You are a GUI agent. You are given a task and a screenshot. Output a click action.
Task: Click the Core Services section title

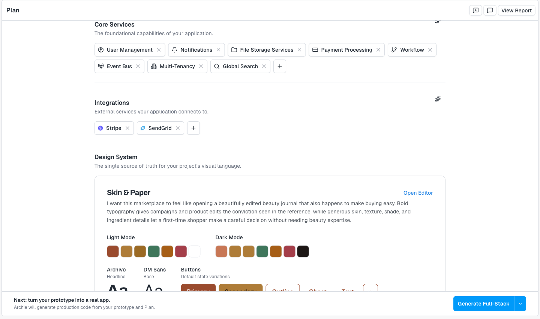114,24
